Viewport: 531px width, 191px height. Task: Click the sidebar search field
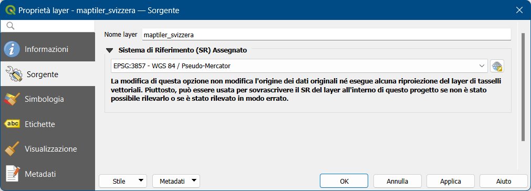pos(48,26)
